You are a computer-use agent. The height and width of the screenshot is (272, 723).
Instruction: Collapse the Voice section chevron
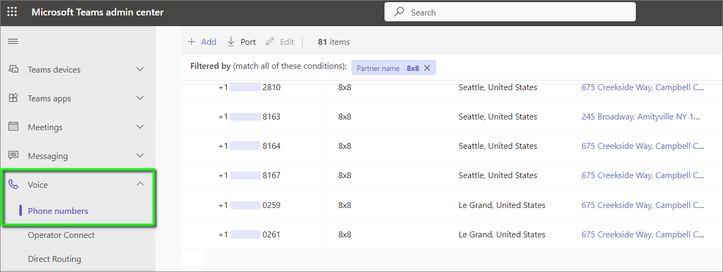[x=140, y=184]
